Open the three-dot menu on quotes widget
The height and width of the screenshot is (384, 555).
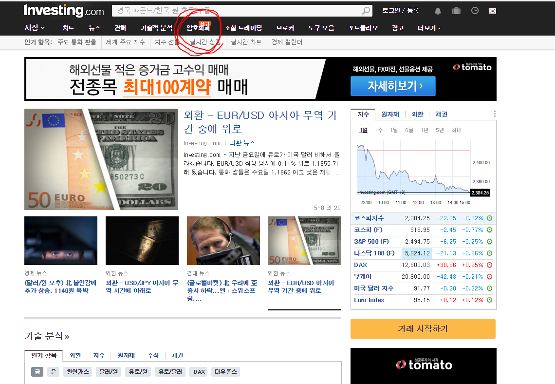[x=495, y=114]
